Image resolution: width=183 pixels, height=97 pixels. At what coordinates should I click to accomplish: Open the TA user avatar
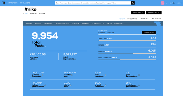coord(163,3)
